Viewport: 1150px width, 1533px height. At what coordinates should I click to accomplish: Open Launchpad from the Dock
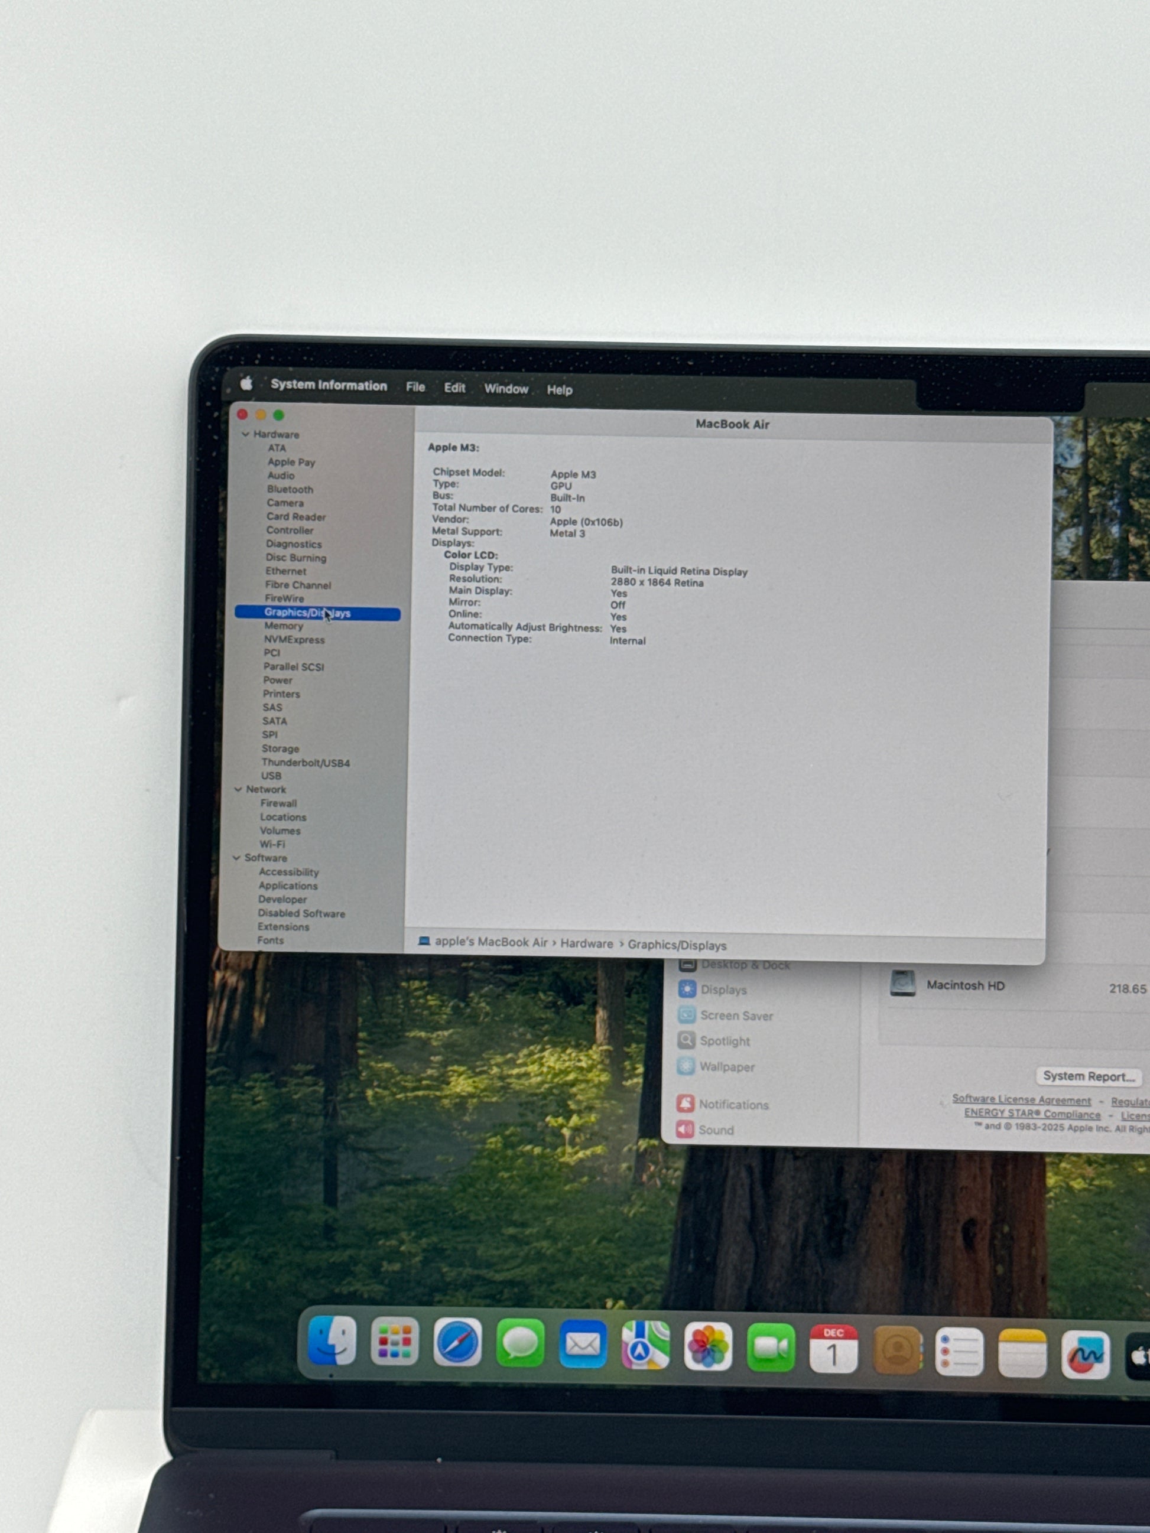[394, 1342]
